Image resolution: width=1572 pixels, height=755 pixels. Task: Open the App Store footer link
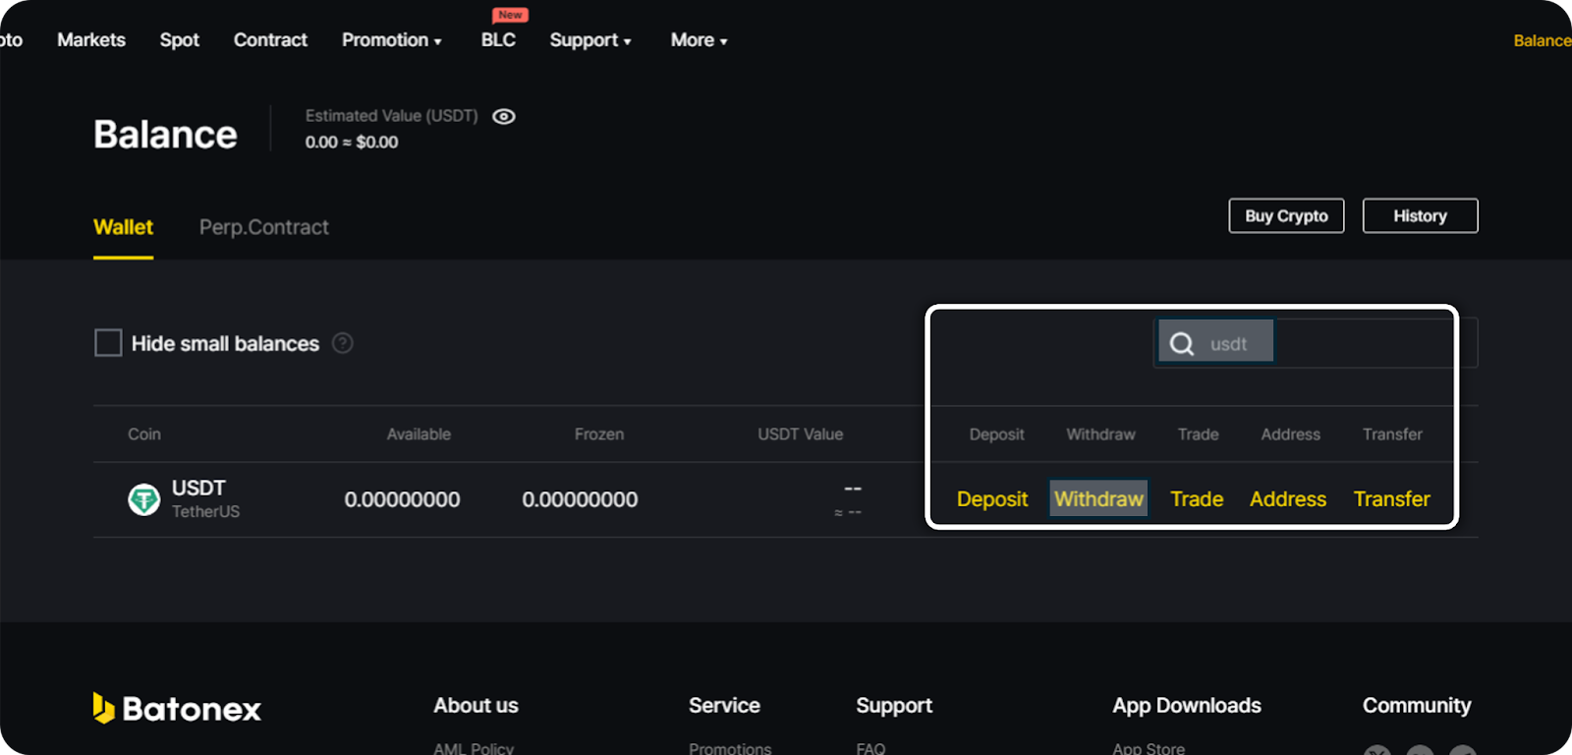[x=1149, y=748]
